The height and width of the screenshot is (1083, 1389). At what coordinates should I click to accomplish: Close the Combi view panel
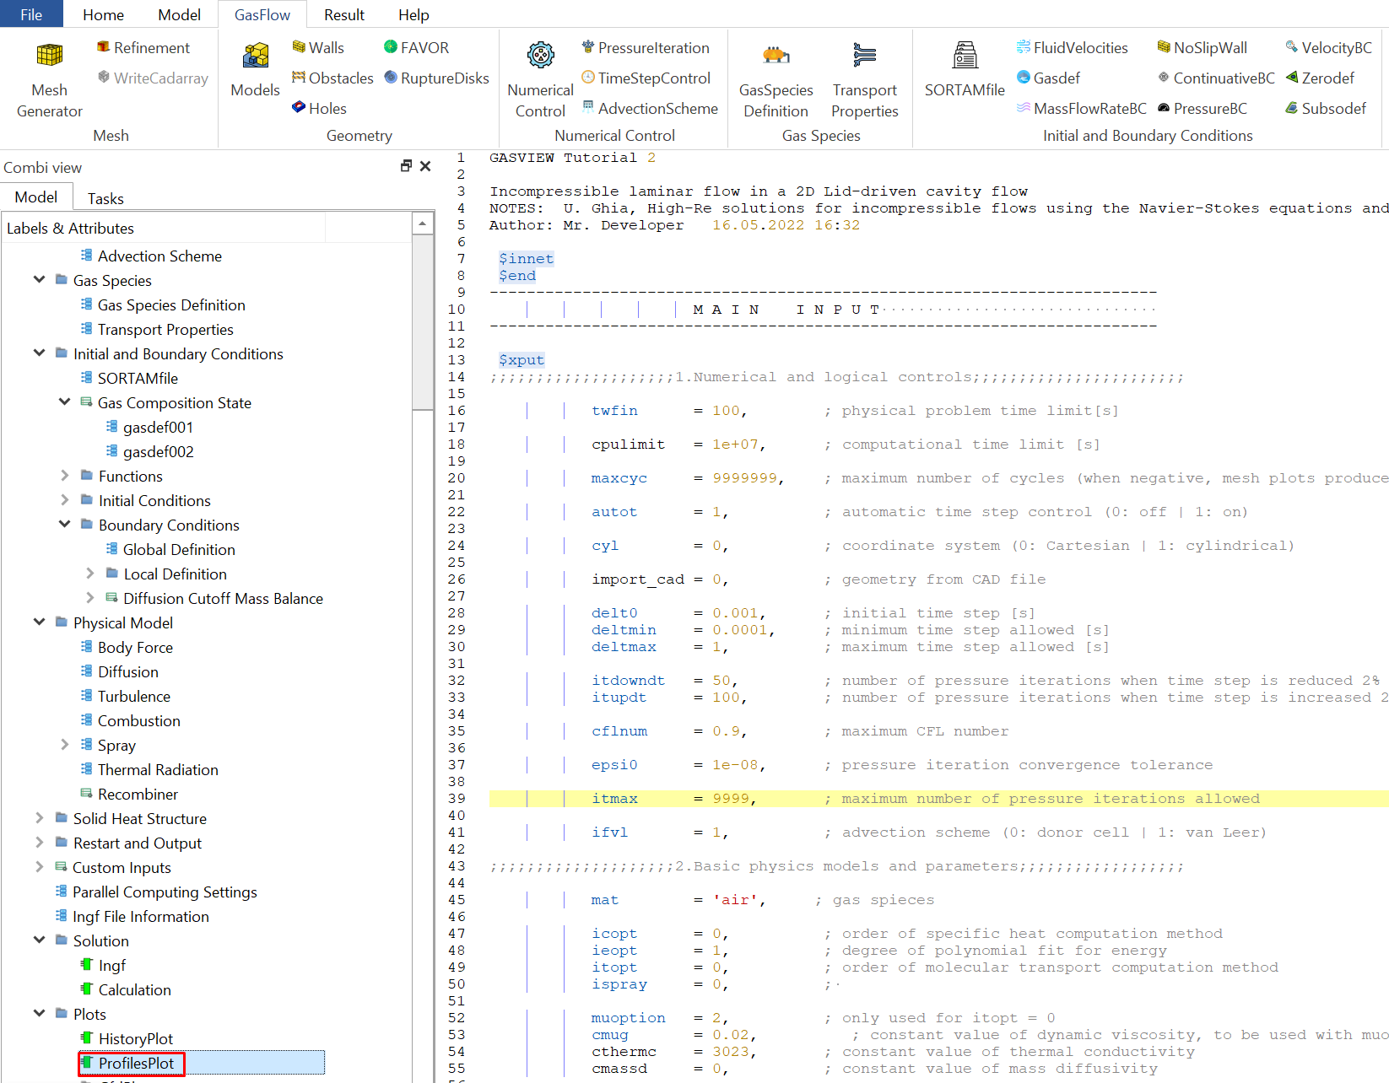pyautogui.click(x=425, y=166)
